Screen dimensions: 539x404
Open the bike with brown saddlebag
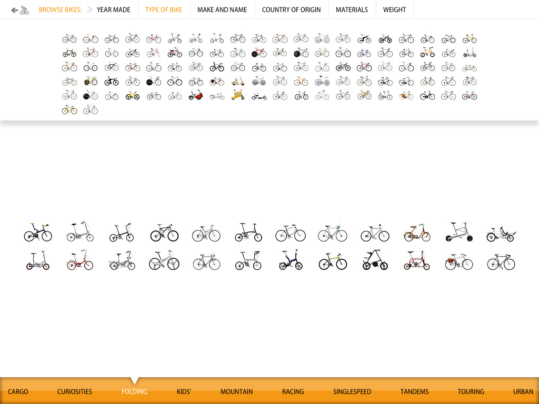[x=458, y=261]
